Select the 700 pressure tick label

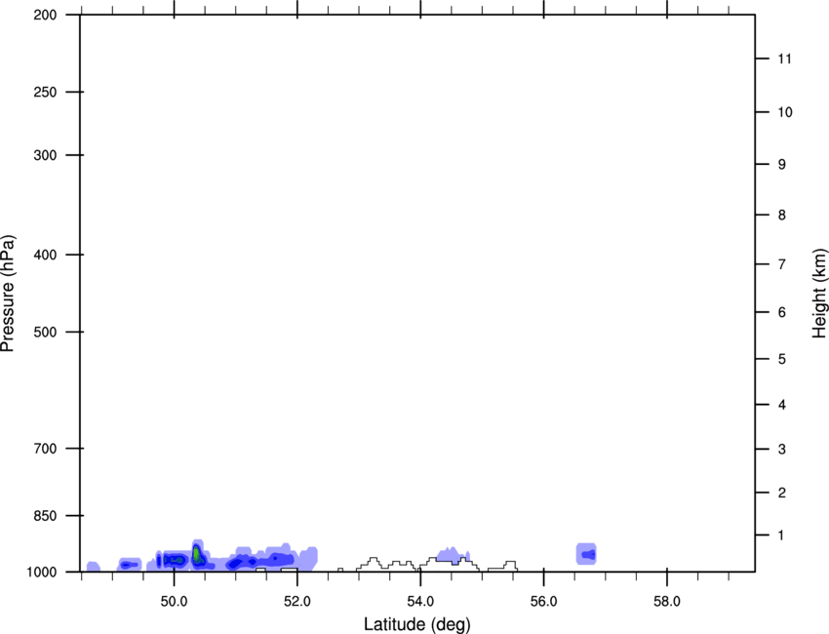click(45, 449)
